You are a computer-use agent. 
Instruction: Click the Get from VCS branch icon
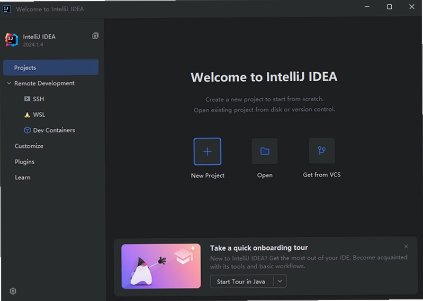point(321,150)
